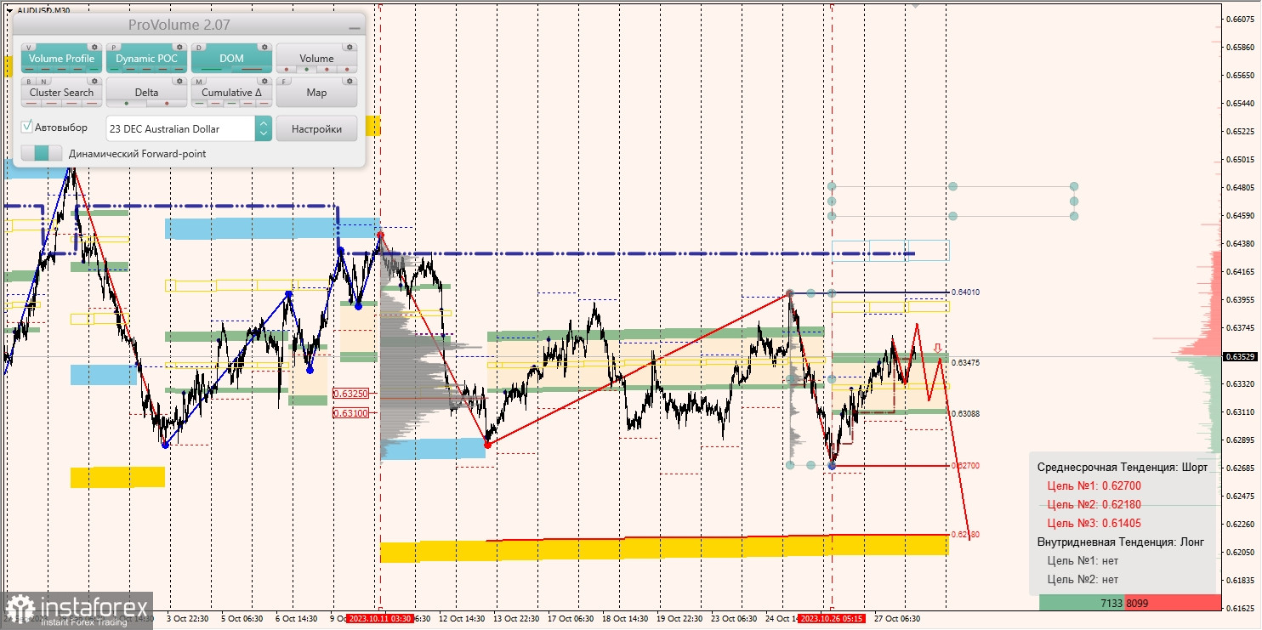Click the M hotkey tab on Cumulative Δ
This screenshot has height=630, width=1262.
[x=199, y=82]
